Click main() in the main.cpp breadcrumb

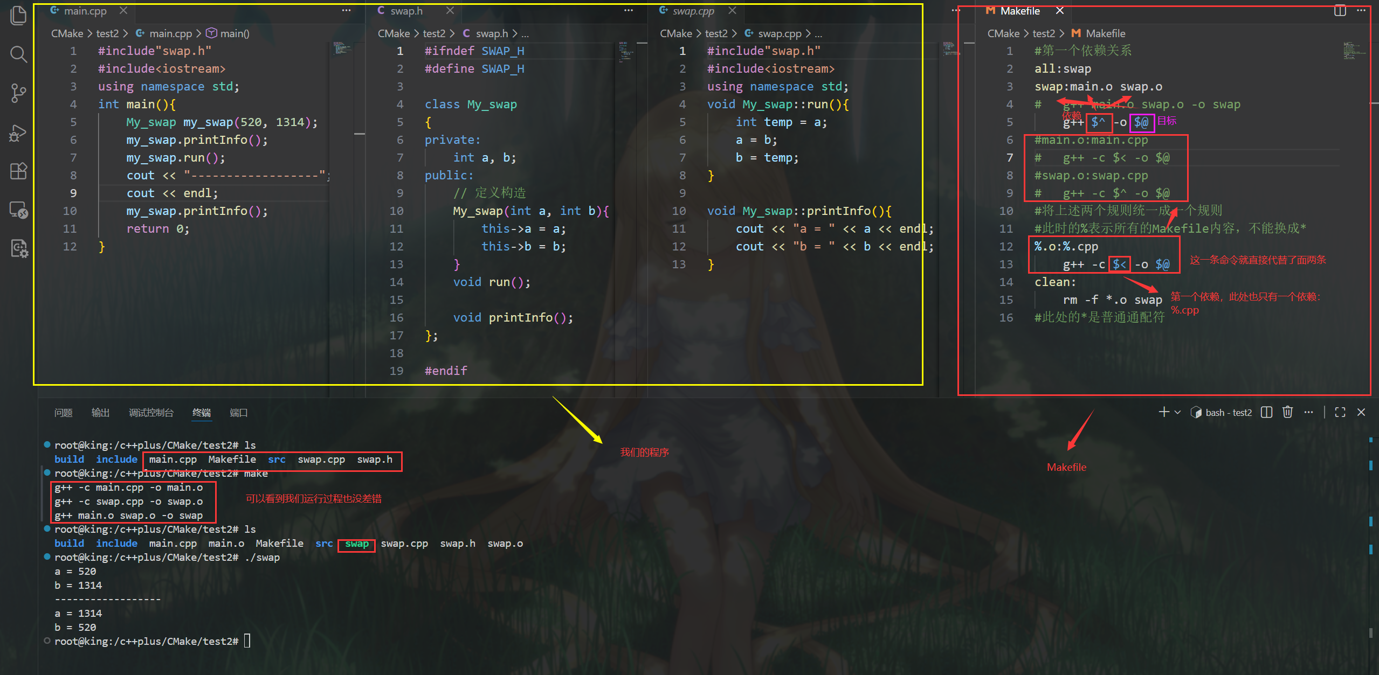click(235, 33)
